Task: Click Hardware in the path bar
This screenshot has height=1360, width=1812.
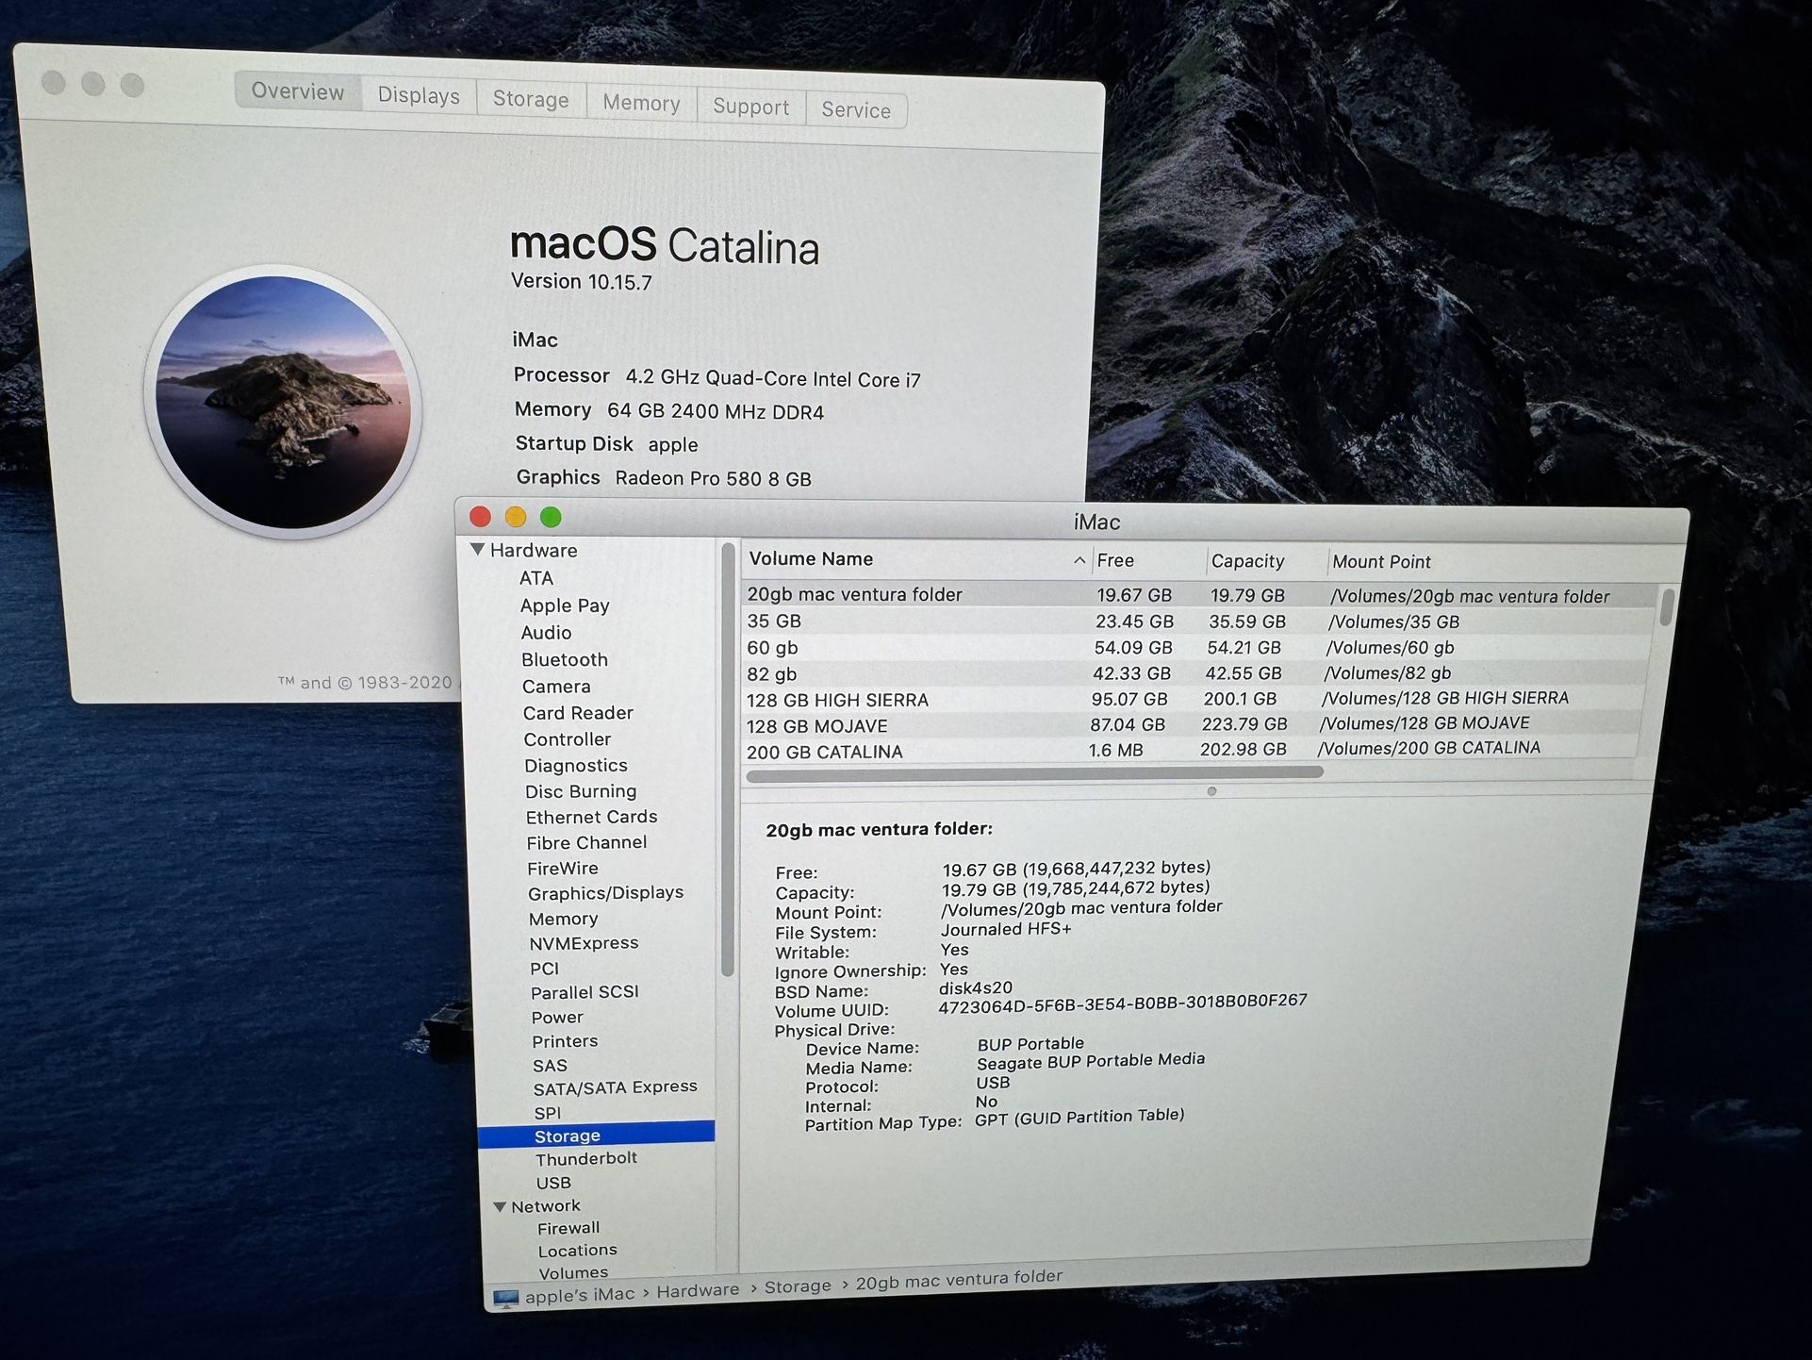Action: point(698,1290)
